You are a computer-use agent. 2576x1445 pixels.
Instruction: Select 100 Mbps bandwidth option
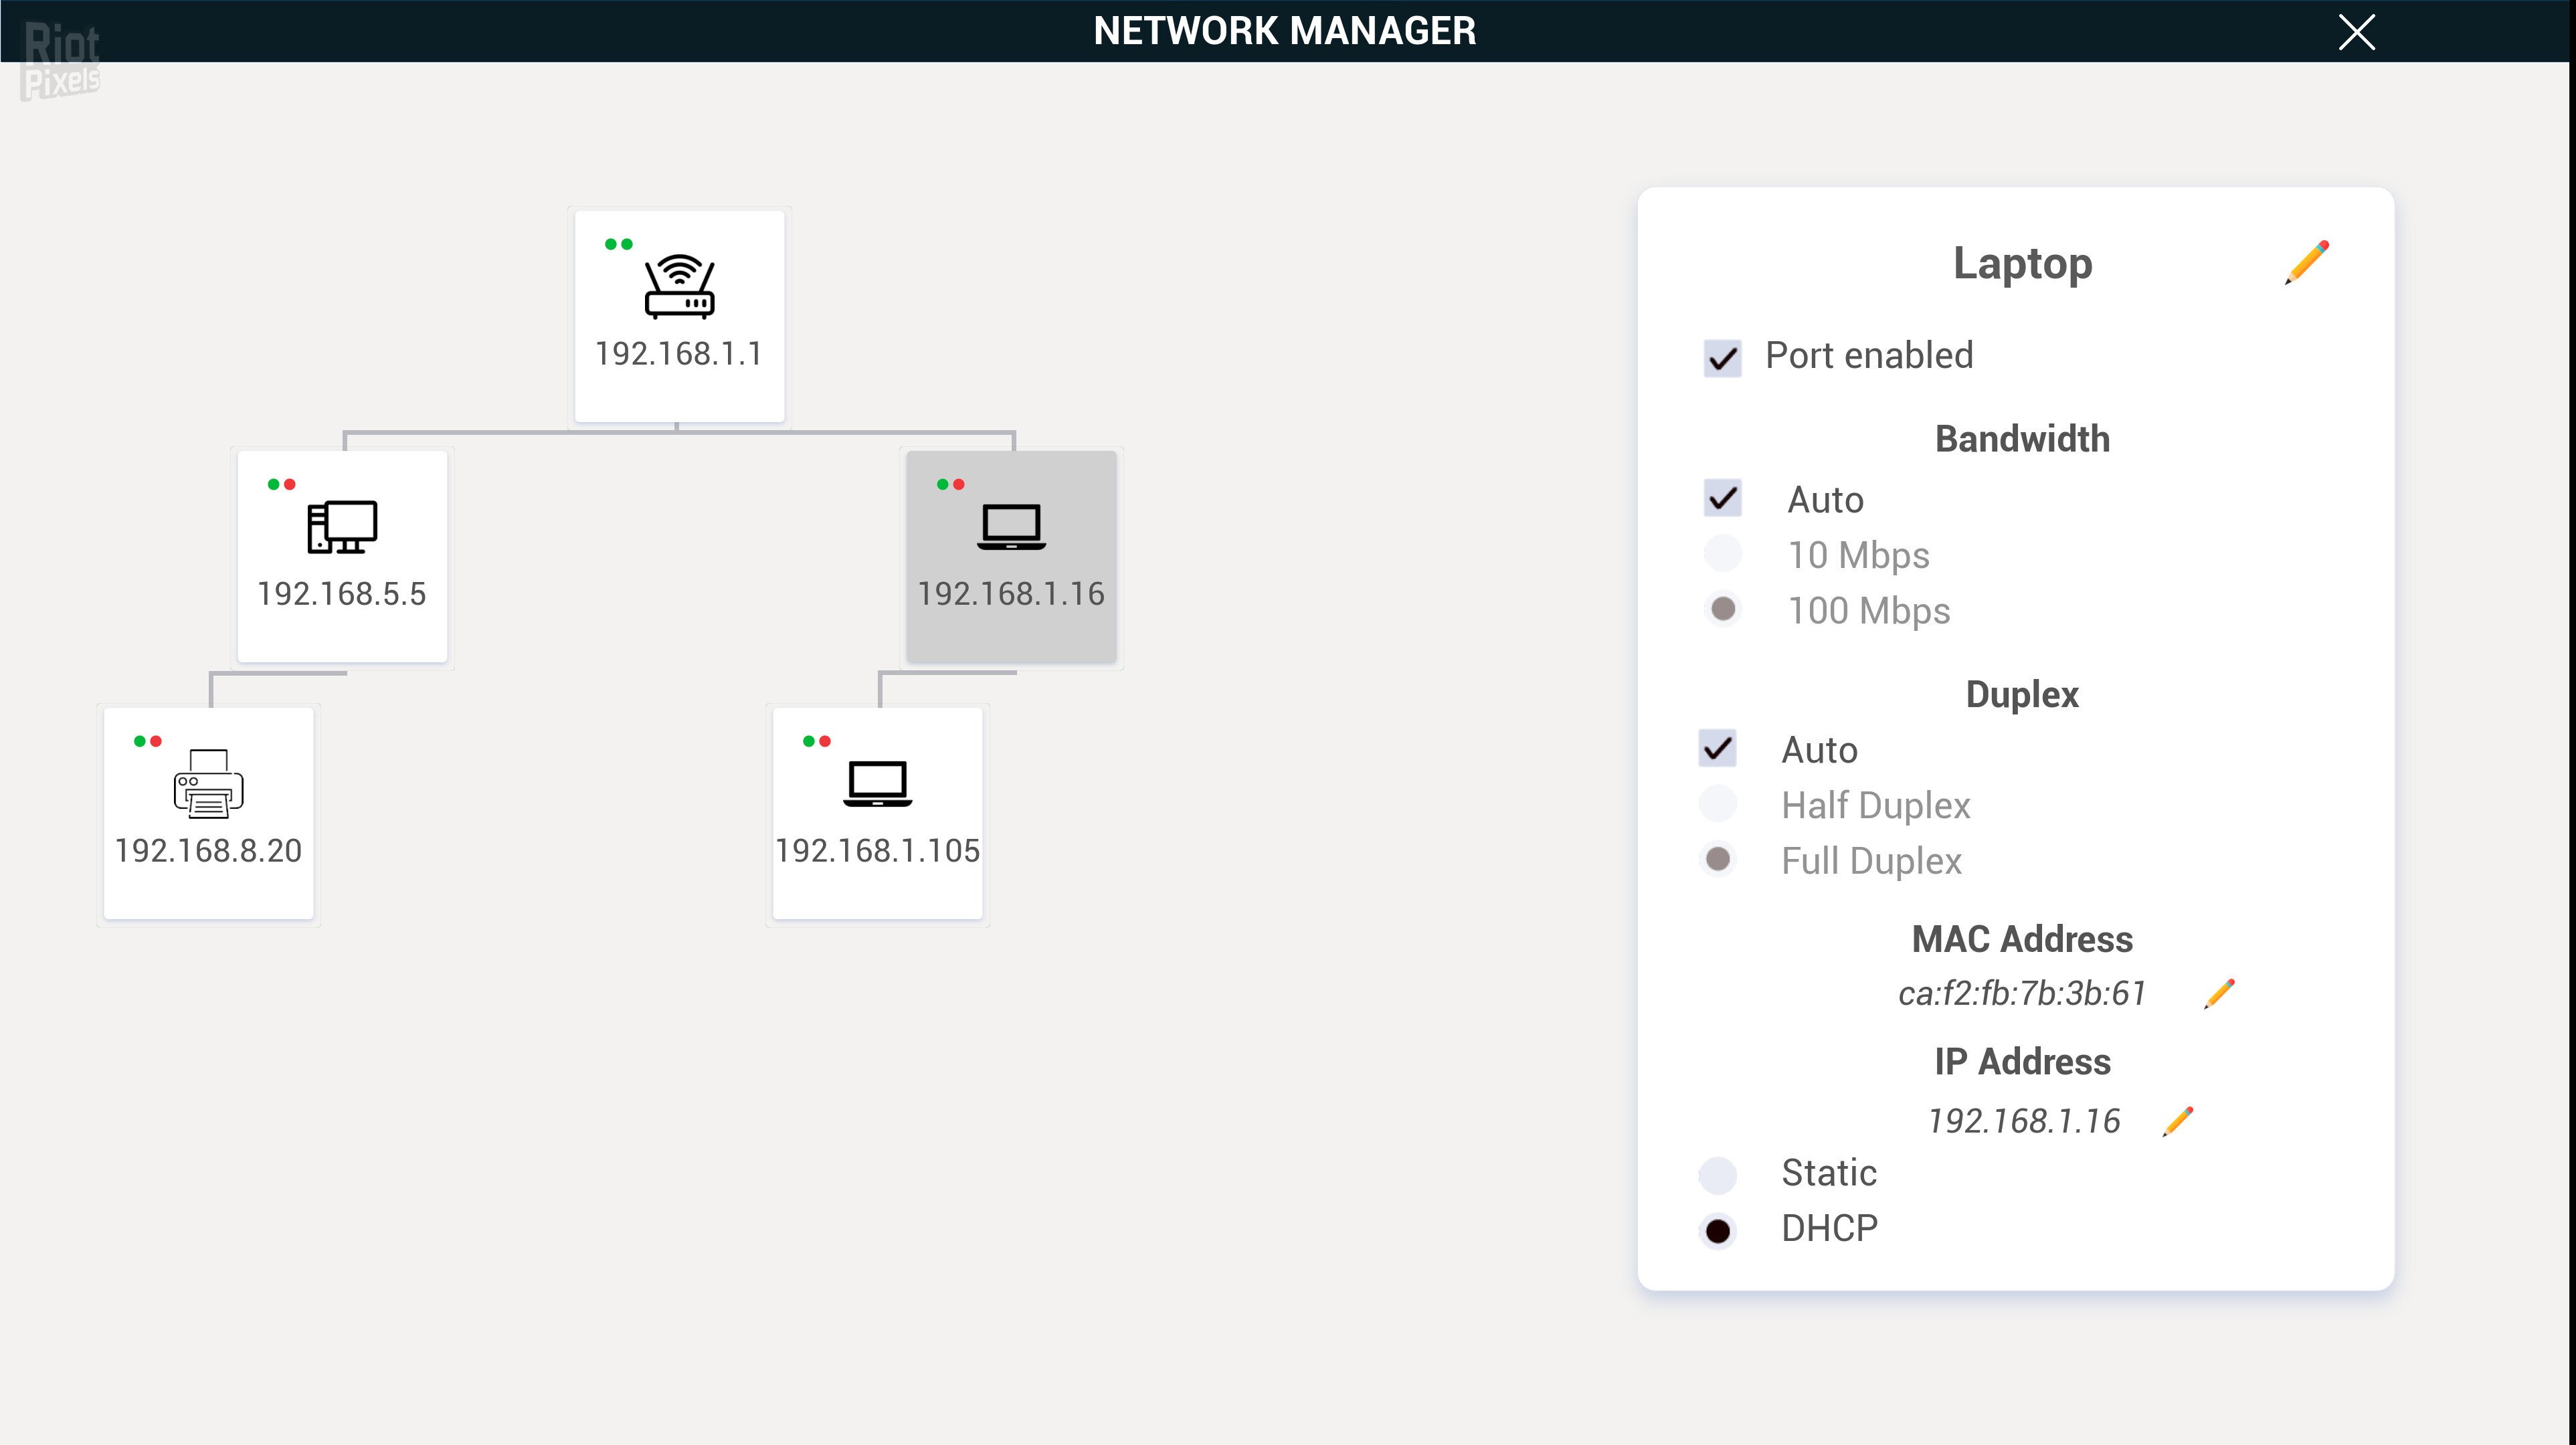tap(1722, 610)
